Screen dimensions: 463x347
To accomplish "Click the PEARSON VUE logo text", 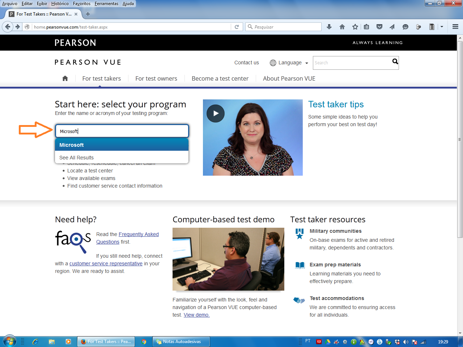I will pos(88,62).
